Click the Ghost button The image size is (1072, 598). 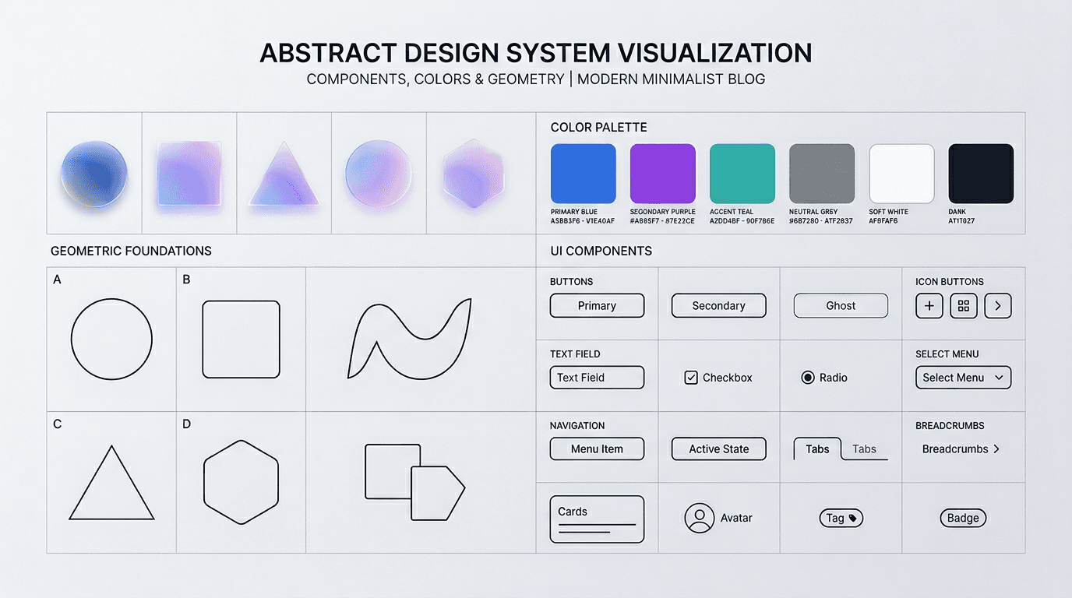(841, 305)
